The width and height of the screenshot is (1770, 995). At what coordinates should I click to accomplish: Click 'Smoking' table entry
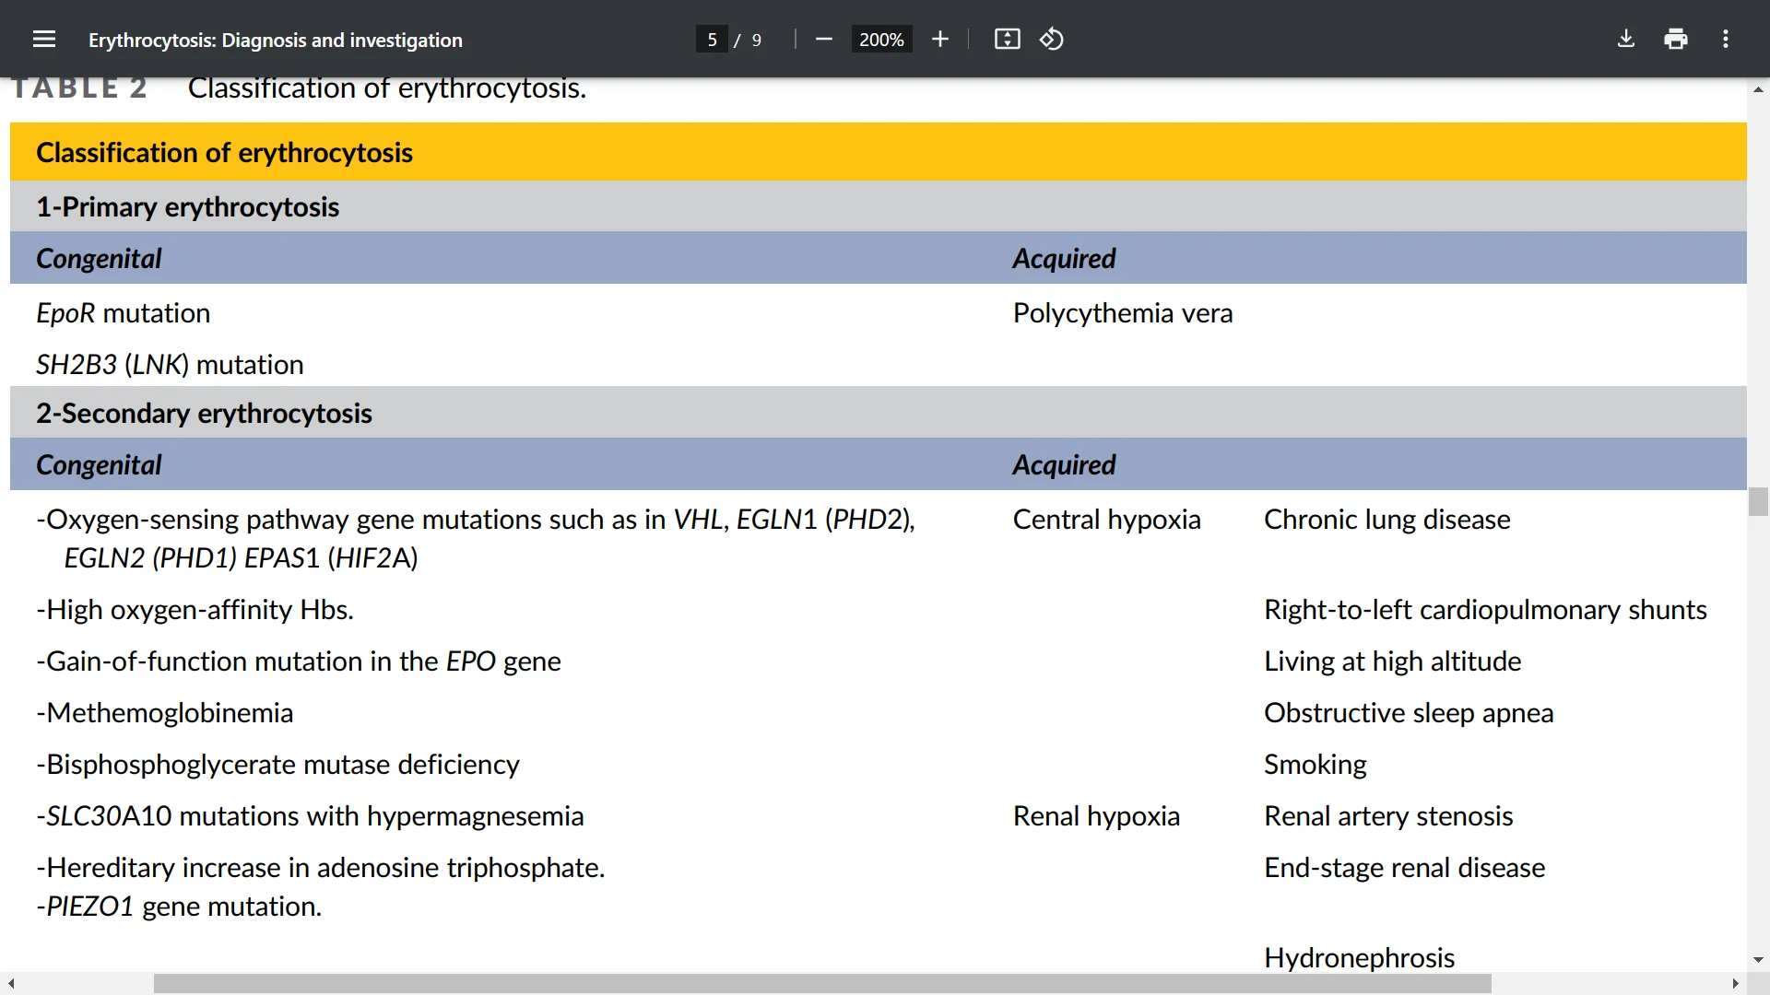click(x=1316, y=765)
